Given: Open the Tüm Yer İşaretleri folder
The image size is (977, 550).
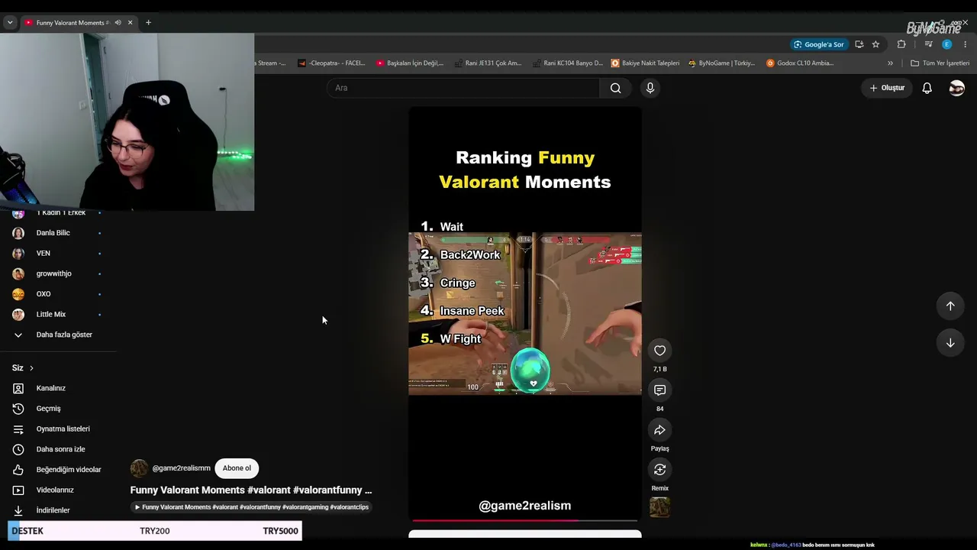Looking at the screenshot, I should (x=940, y=63).
